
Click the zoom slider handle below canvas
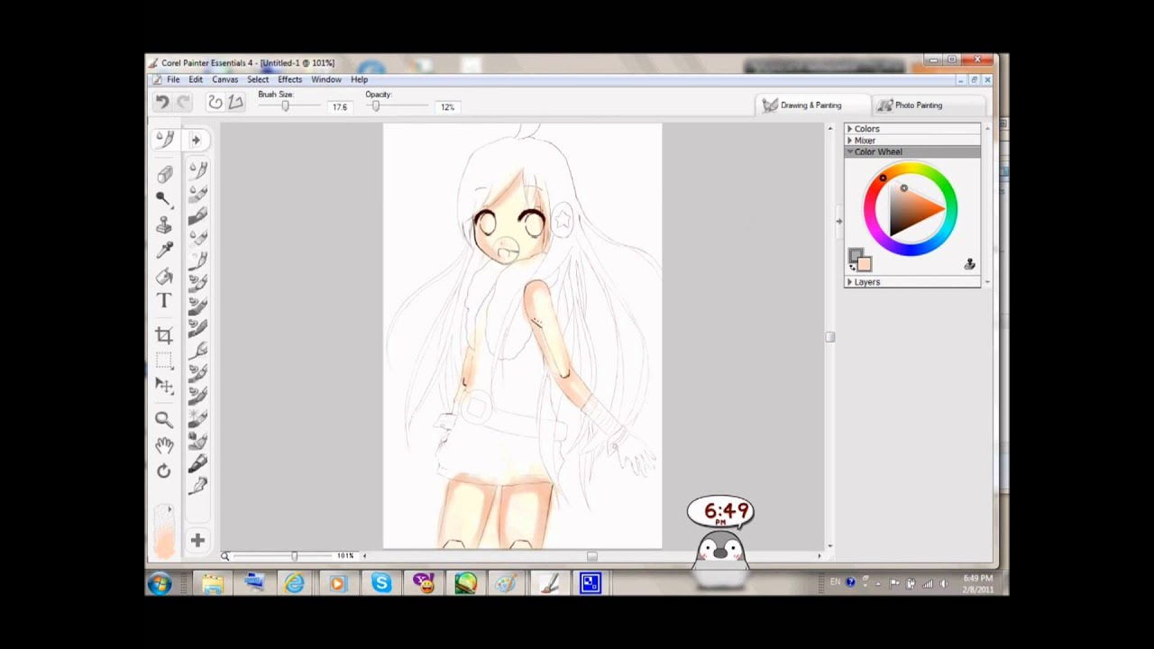click(x=294, y=556)
